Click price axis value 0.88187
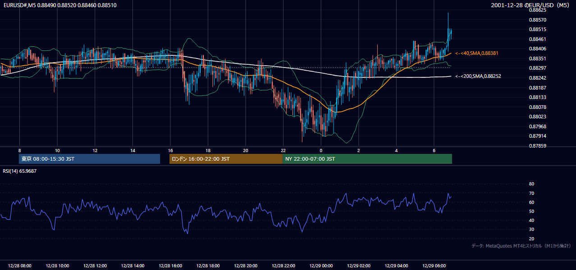Viewport: 576px width, 270px height. coord(537,88)
